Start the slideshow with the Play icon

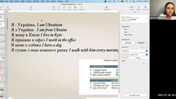[x=31, y=7]
